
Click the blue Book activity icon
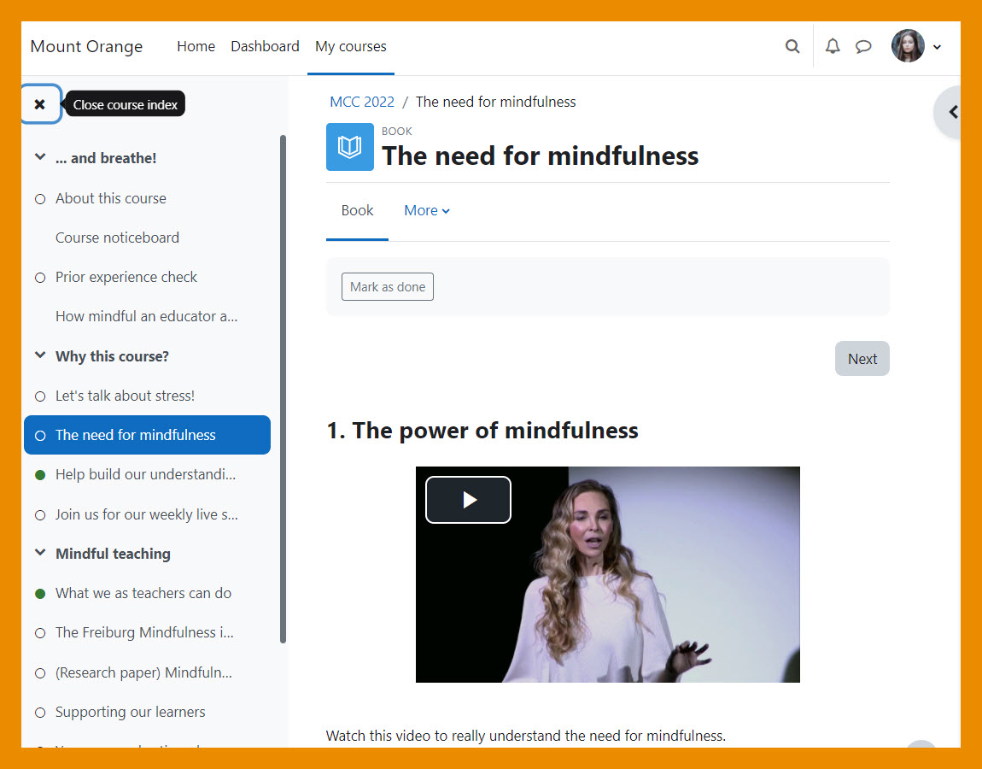tap(350, 147)
